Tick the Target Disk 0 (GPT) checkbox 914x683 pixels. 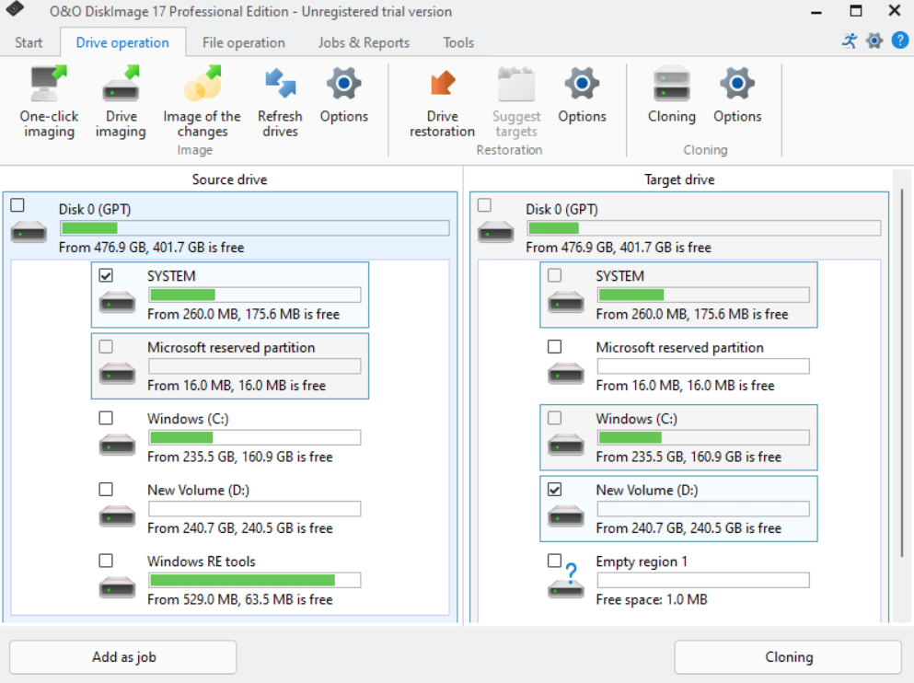[x=484, y=205]
